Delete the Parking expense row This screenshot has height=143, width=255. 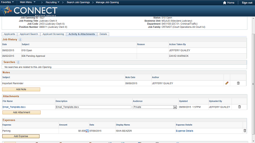[x=245, y=131]
